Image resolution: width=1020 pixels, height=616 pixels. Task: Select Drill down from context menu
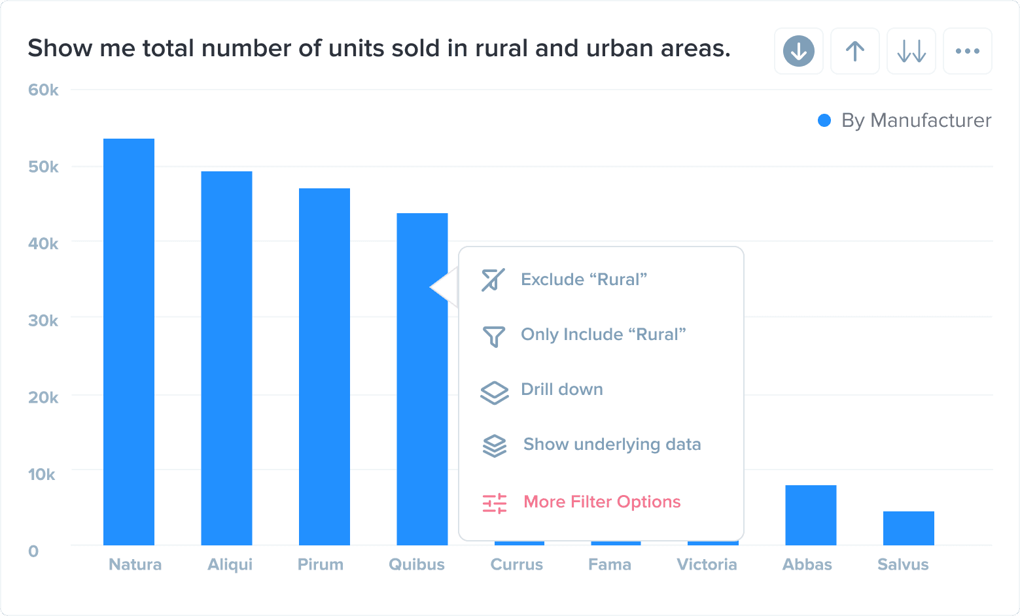[x=562, y=390]
